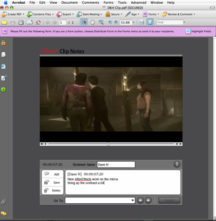This screenshot has width=216, height=221.
Task: Open the Comments speech-bubble panel
Action: [x=4, y=213]
